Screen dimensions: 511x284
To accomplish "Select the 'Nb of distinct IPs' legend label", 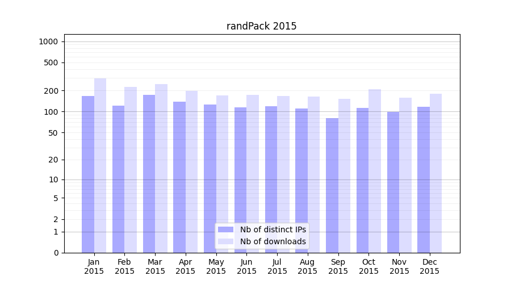I will click(273, 229).
